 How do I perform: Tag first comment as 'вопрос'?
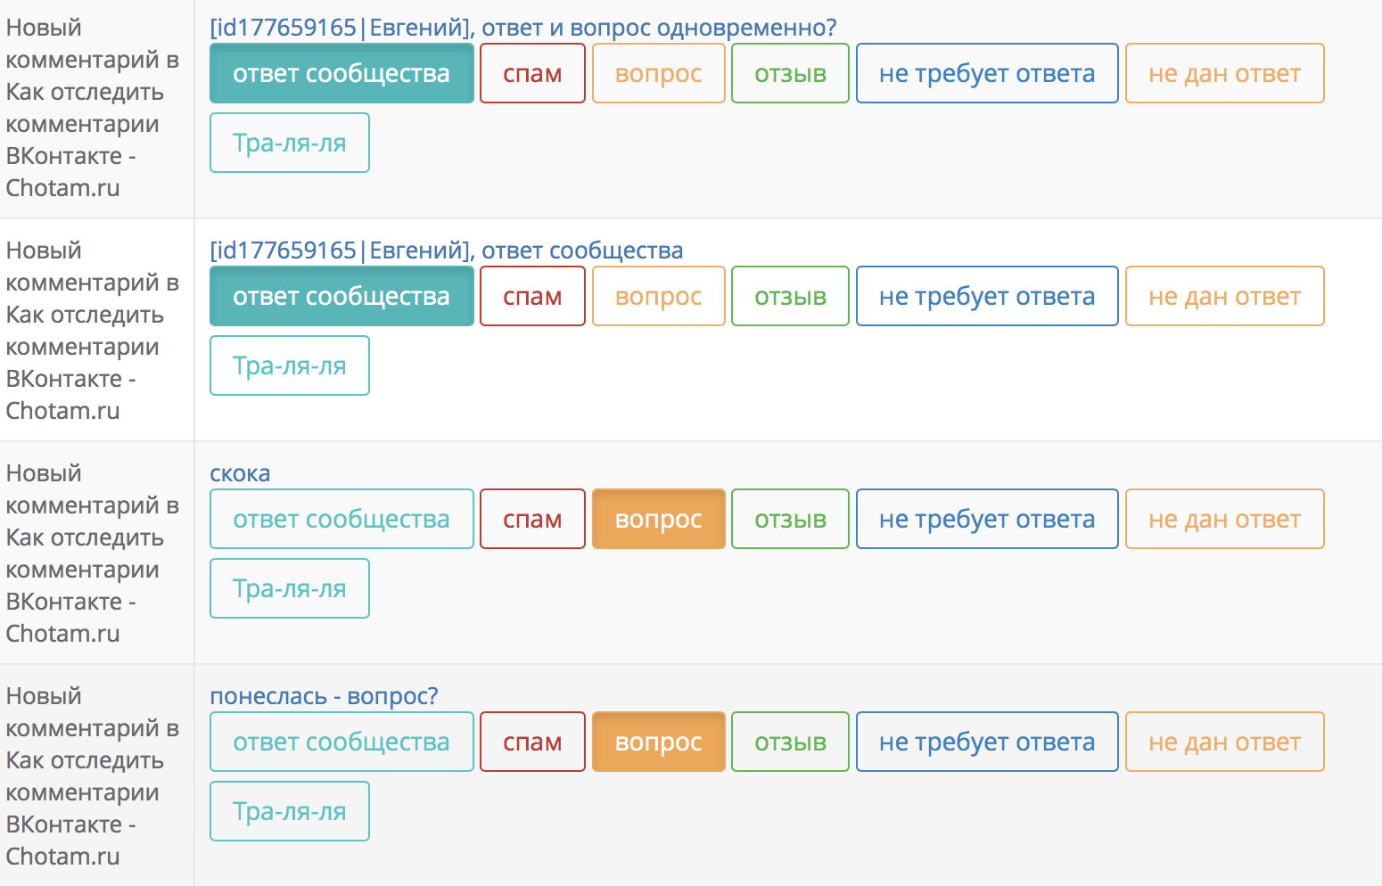(658, 73)
